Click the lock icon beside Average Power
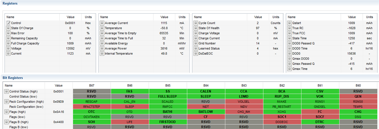The width and height of the screenshot is (379, 129). (x=102, y=49)
